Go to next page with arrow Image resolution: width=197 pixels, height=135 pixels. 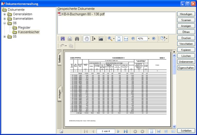[118, 131]
